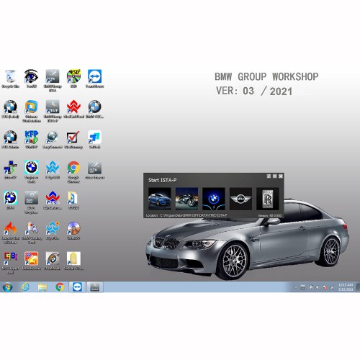The image size is (360, 360).
Task: Open the taskbar clock and date
Action: 346,287
